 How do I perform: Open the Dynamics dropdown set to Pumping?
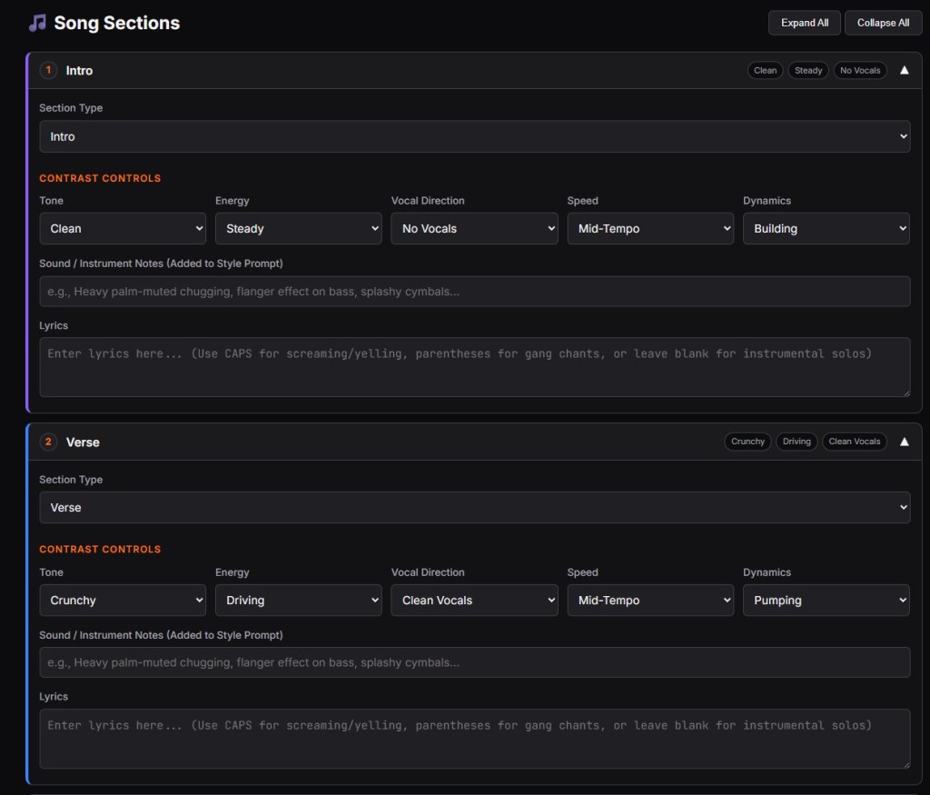(x=826, y=601)
